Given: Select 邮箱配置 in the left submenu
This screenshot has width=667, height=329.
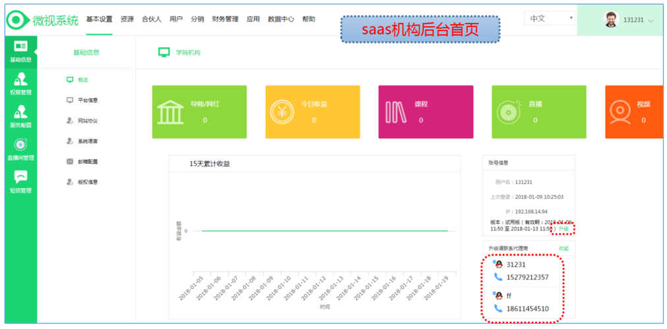Looking at the screenshot, I should (88, 161).
